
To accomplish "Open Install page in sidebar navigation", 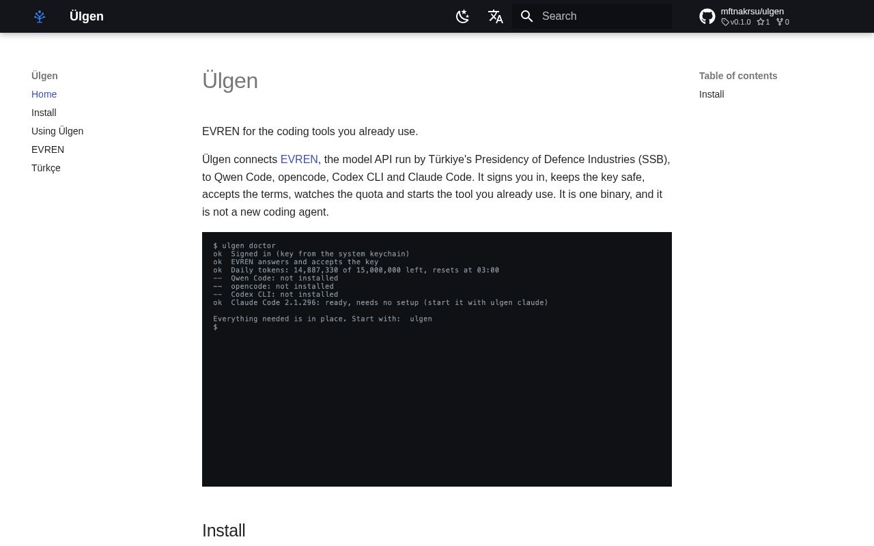I will [x=44, y=113].
